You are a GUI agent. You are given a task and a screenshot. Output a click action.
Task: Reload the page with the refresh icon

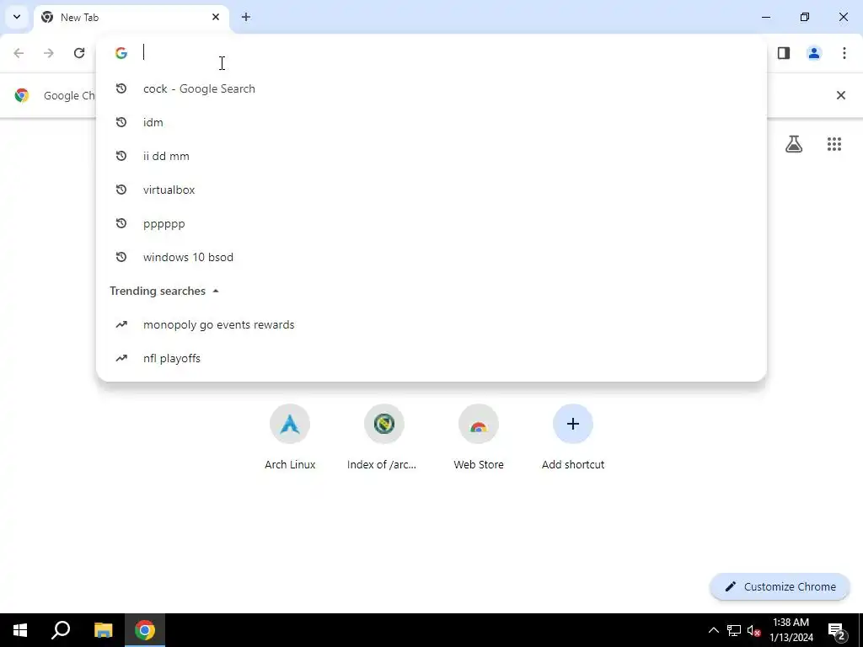[x=79, y=53]
